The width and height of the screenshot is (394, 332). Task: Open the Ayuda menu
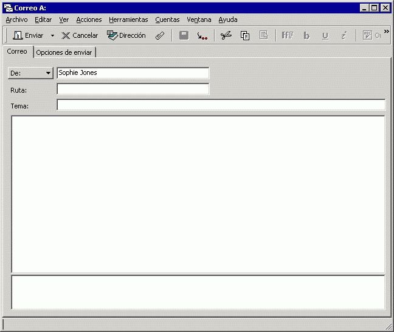pyautogui.click(x=228, y=19)
